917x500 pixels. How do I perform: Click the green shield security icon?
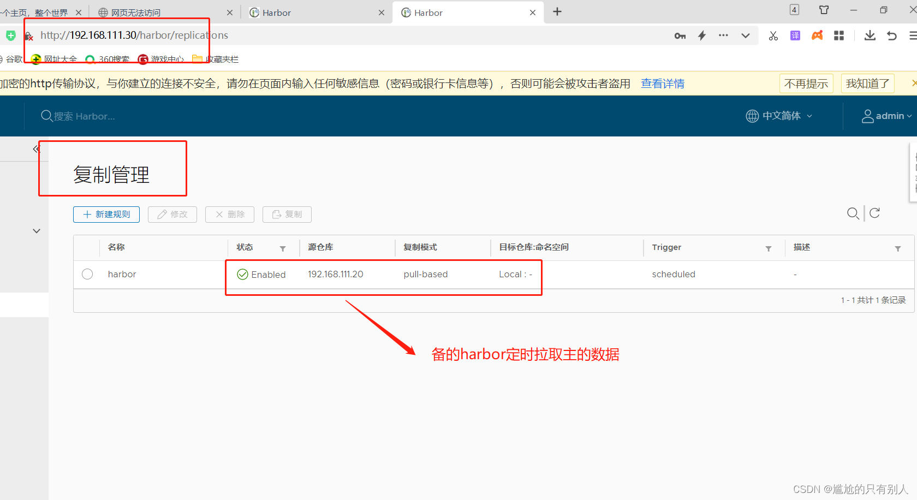[x=11, y=36]
